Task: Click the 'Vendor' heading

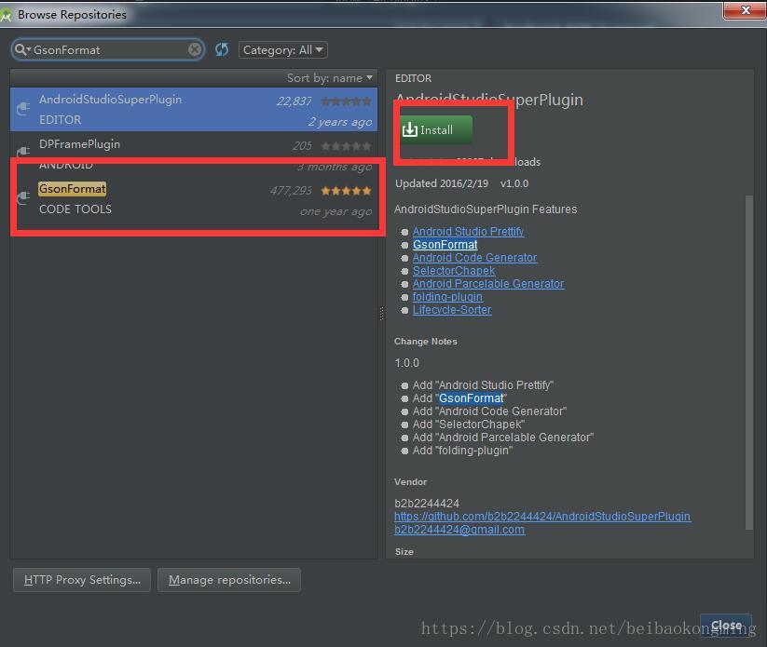Action: tap(410, 482)
